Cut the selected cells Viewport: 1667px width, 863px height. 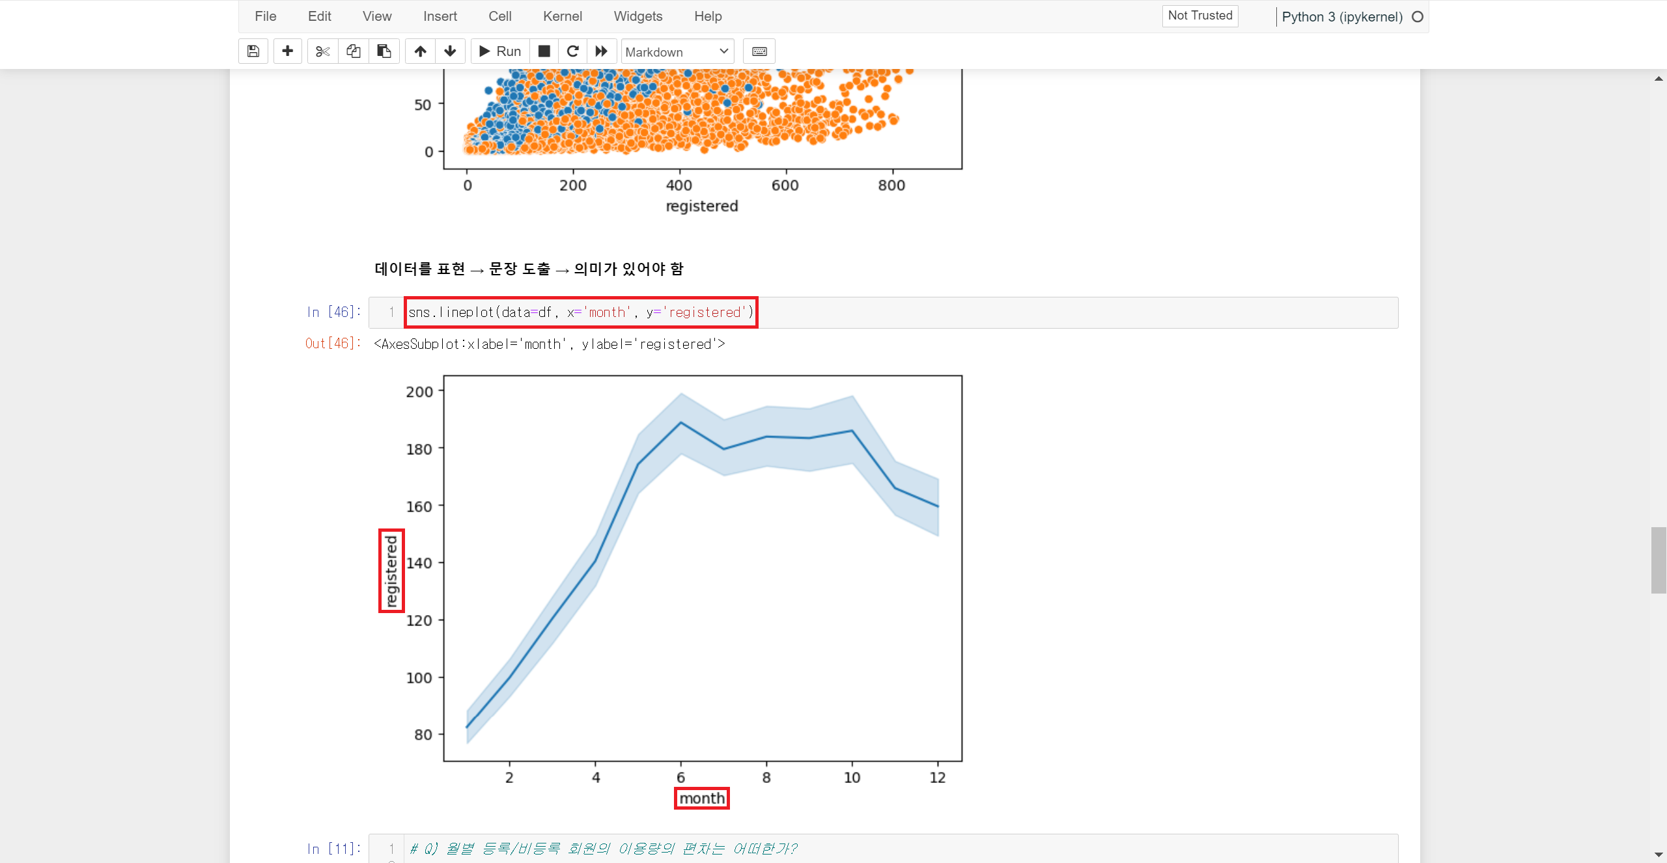point(322,51)
